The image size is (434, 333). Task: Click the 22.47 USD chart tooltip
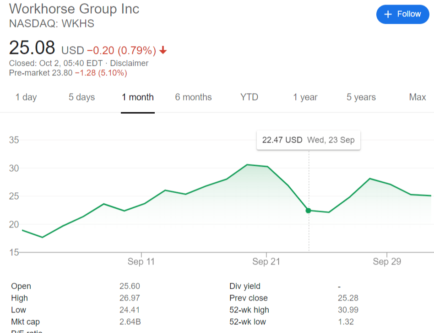[309, 140]
